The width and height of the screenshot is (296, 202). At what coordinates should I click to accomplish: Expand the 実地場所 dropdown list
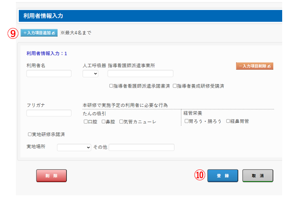[x=74, y=147]
